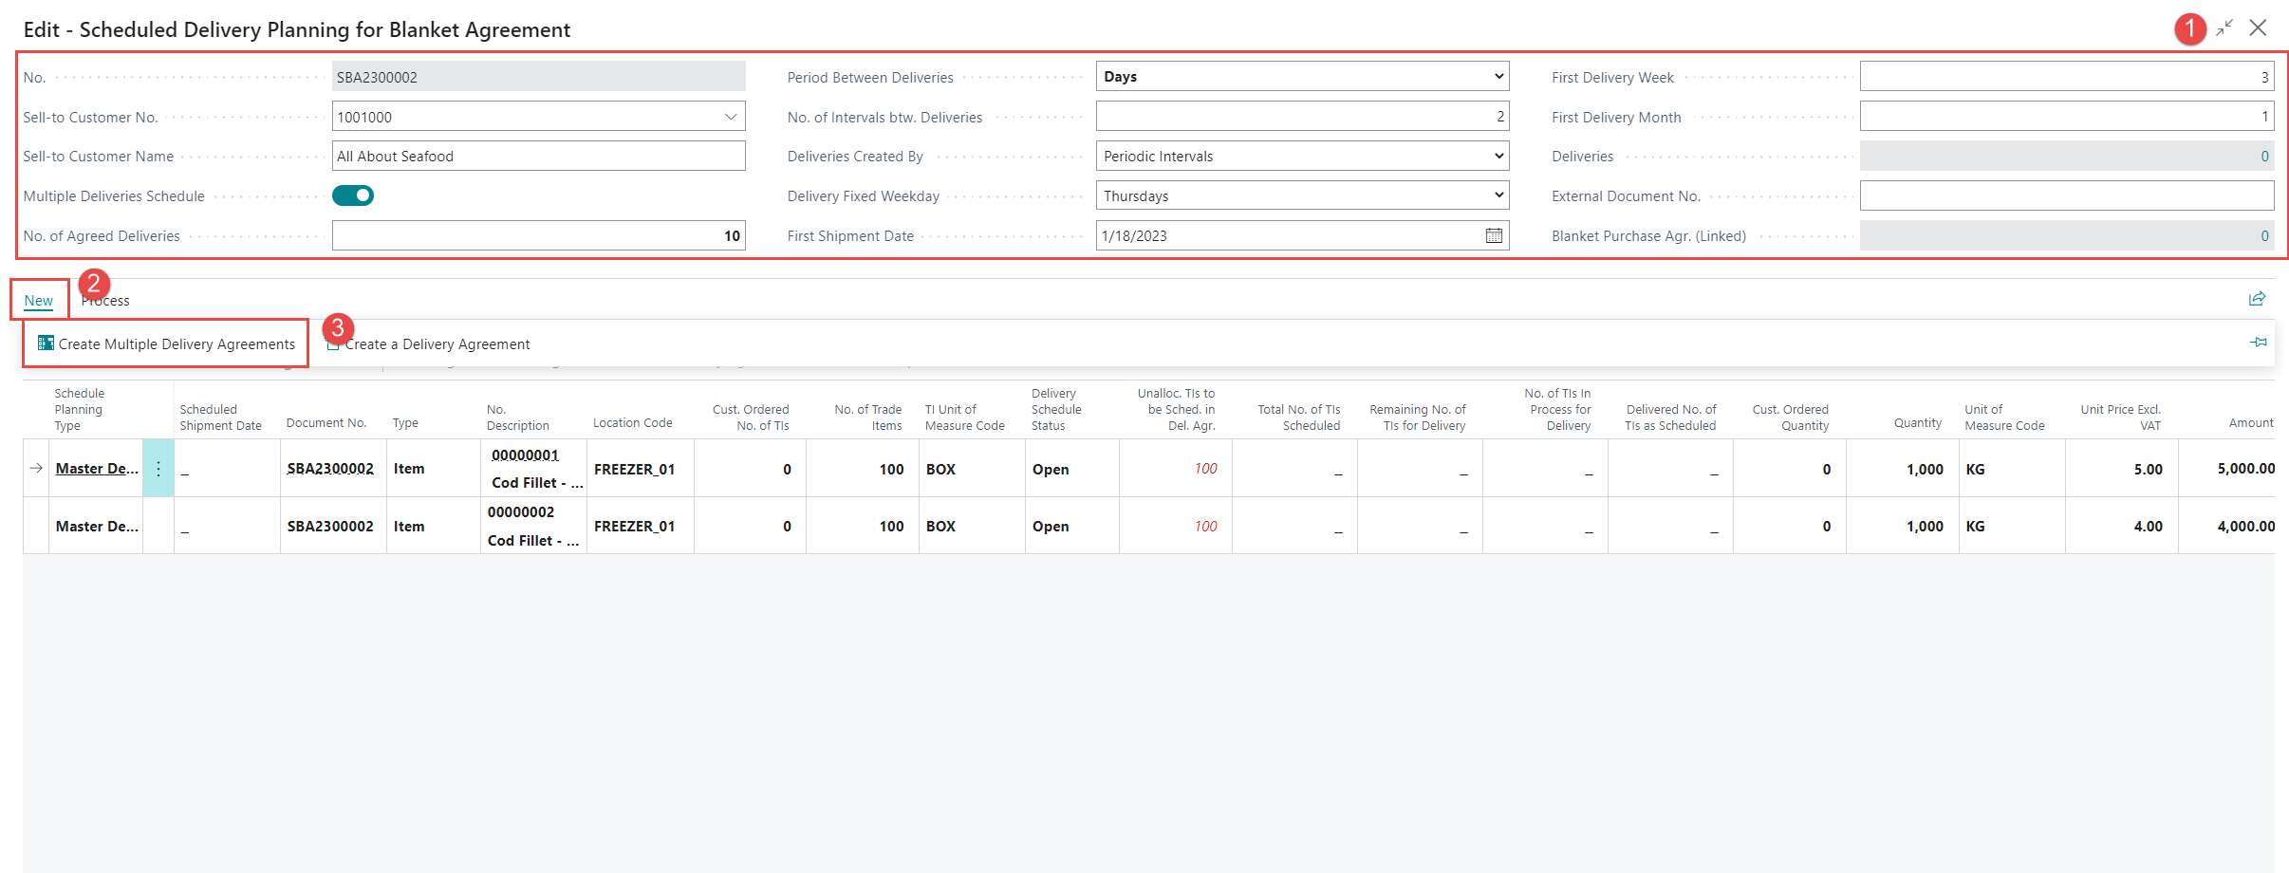This screenshot has height=873, width=2289.
Task: Switch to the Process tab
Action: click(x=106, y=301)
